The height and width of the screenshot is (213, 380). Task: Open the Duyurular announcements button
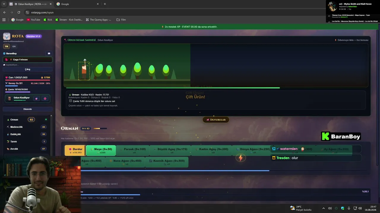pos(216,120)
